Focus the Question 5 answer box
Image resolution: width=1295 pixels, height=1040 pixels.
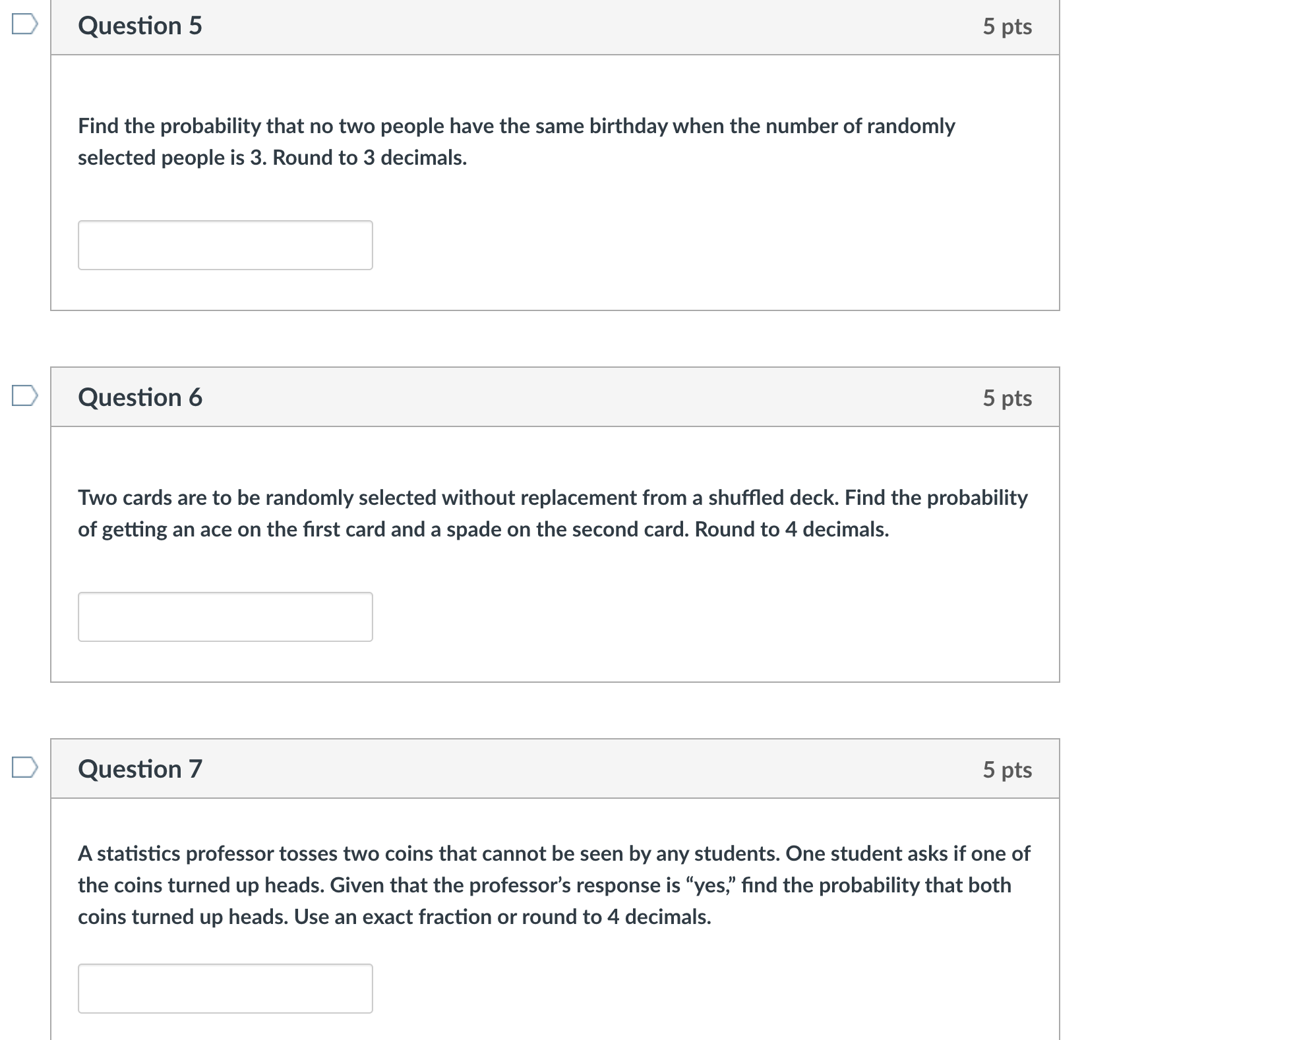[225, 245]
